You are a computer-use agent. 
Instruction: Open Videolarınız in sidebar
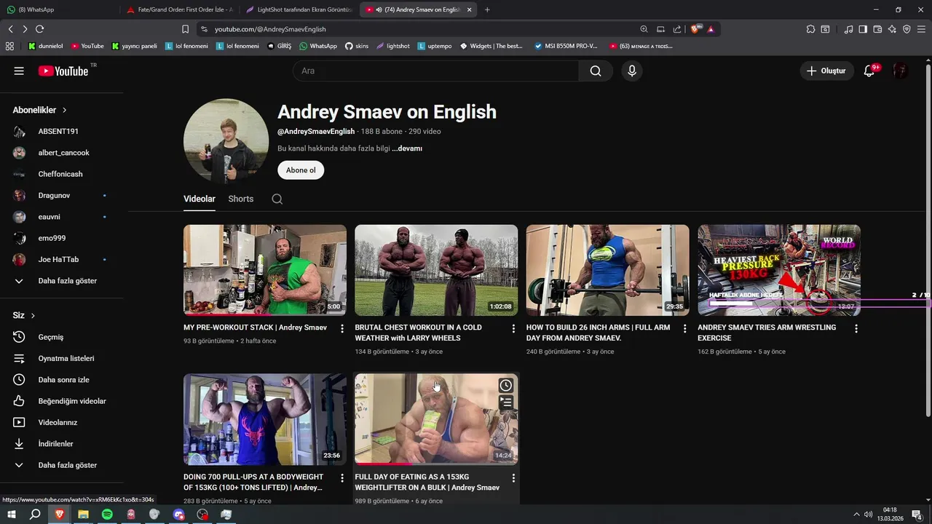tap(58, 422)
